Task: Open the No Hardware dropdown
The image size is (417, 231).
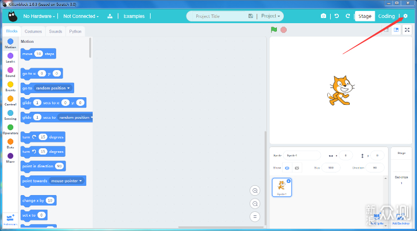Action: point(39,16)
